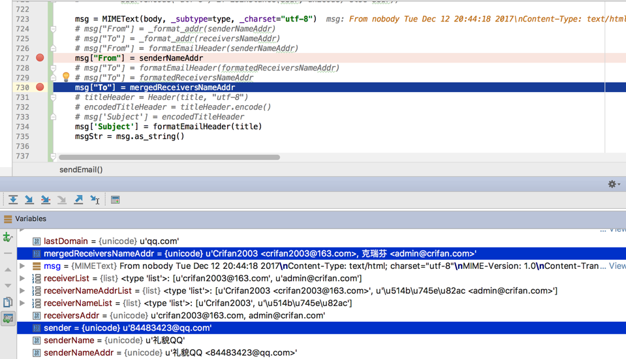Click line 723 MIMEText code
Viewport: 626px width, 359px height.
196,19
